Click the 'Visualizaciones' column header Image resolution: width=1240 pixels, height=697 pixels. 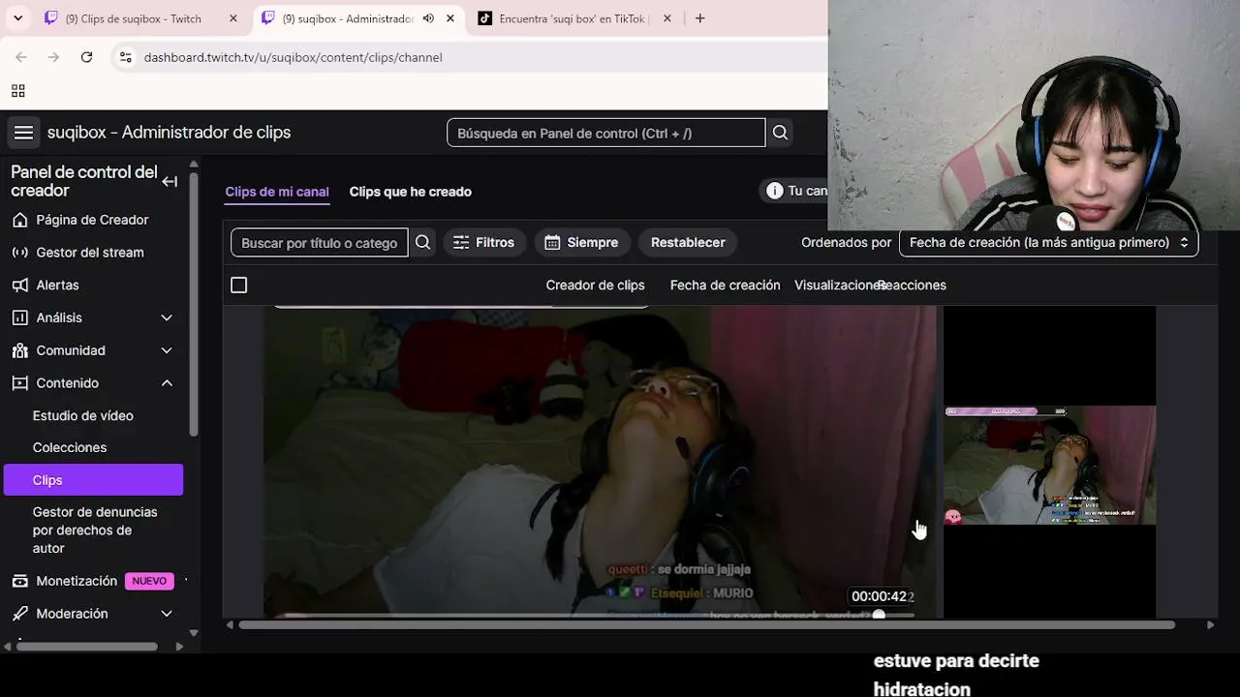point(837,285)
